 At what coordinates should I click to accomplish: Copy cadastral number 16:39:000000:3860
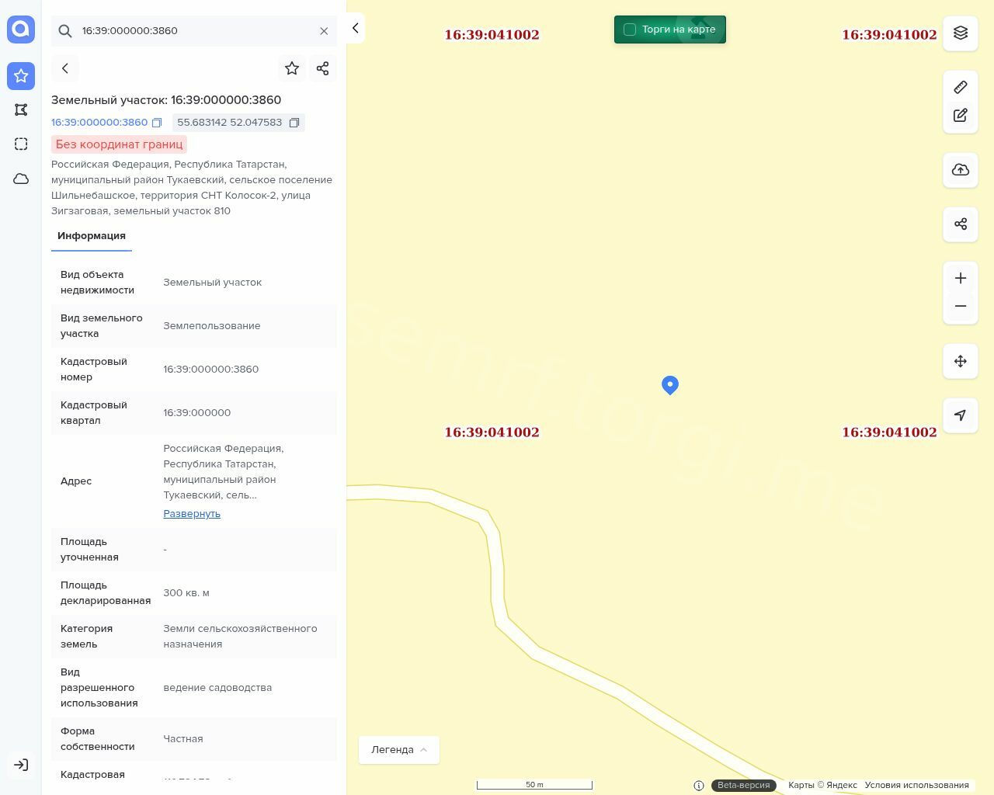pyautogui.click(x=157, y=123)
